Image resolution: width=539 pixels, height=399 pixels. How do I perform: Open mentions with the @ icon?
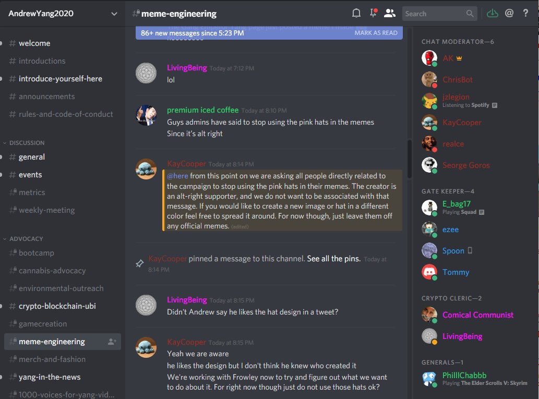pos(509,14)
